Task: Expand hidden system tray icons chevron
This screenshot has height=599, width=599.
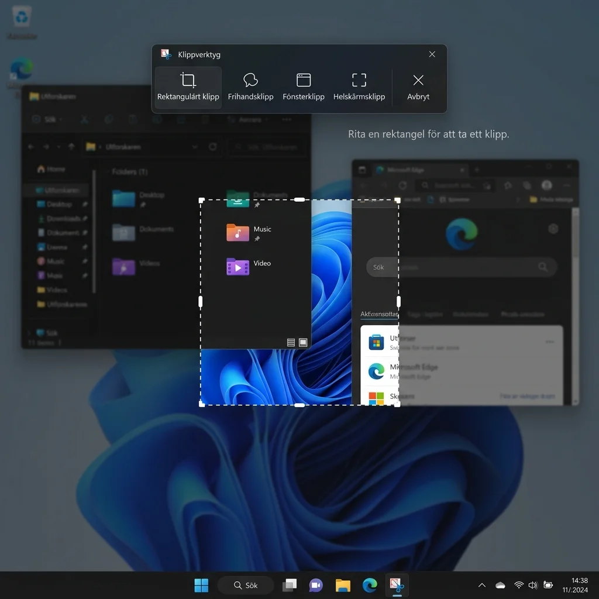Action: 482,585
